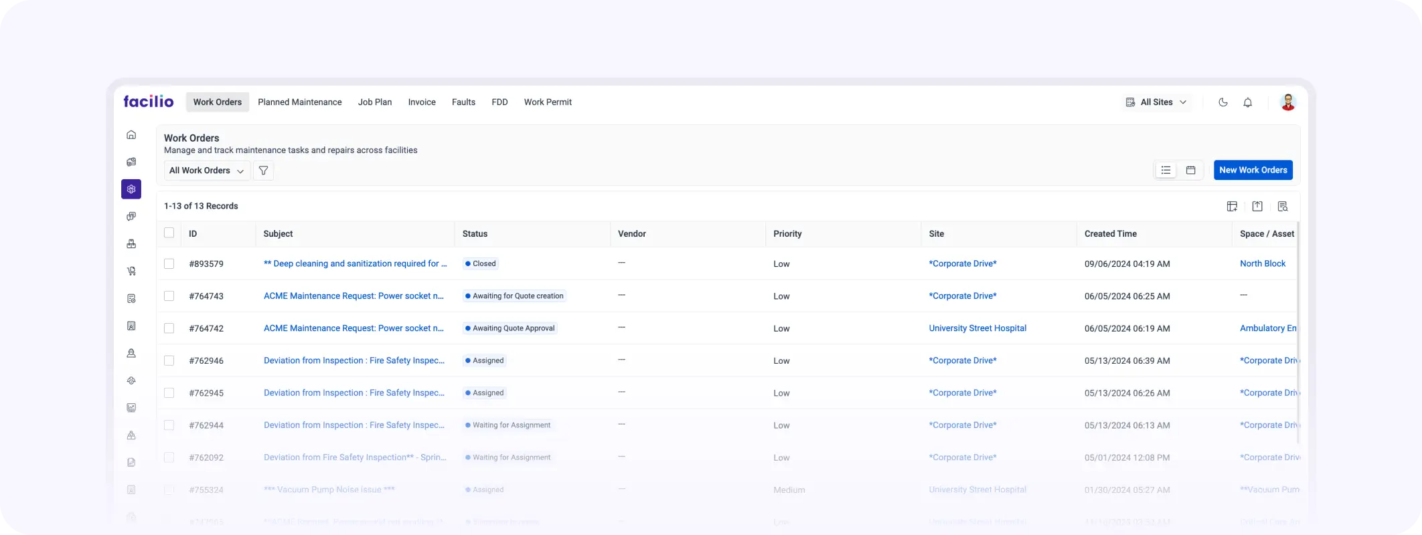Switch to calendar view icon

click(x=1190, y=171)
